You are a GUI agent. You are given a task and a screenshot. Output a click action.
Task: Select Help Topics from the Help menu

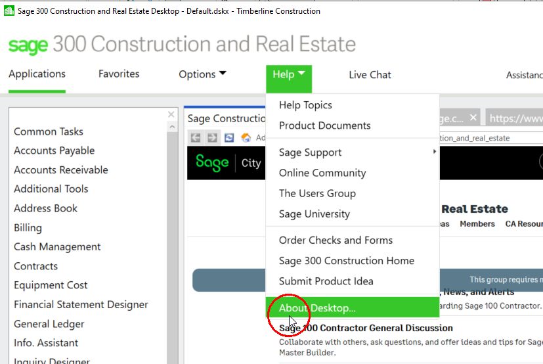(353, 105)
